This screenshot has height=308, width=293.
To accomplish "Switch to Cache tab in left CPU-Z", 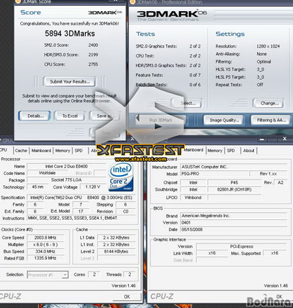I will tap(21, 151).
